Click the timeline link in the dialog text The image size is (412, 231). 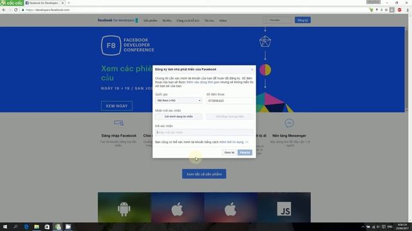tap(203, 82)
